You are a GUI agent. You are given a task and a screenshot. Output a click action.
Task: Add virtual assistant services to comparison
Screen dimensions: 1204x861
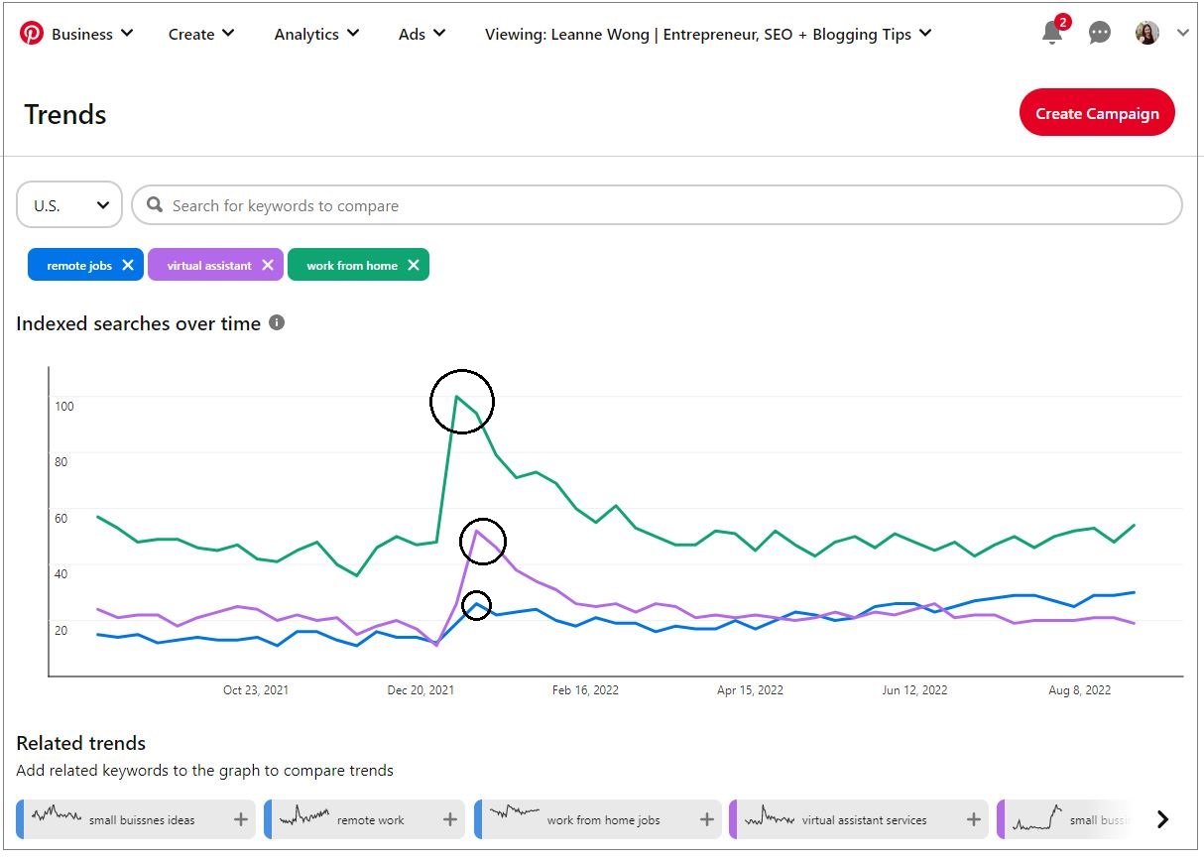point(974,819)
